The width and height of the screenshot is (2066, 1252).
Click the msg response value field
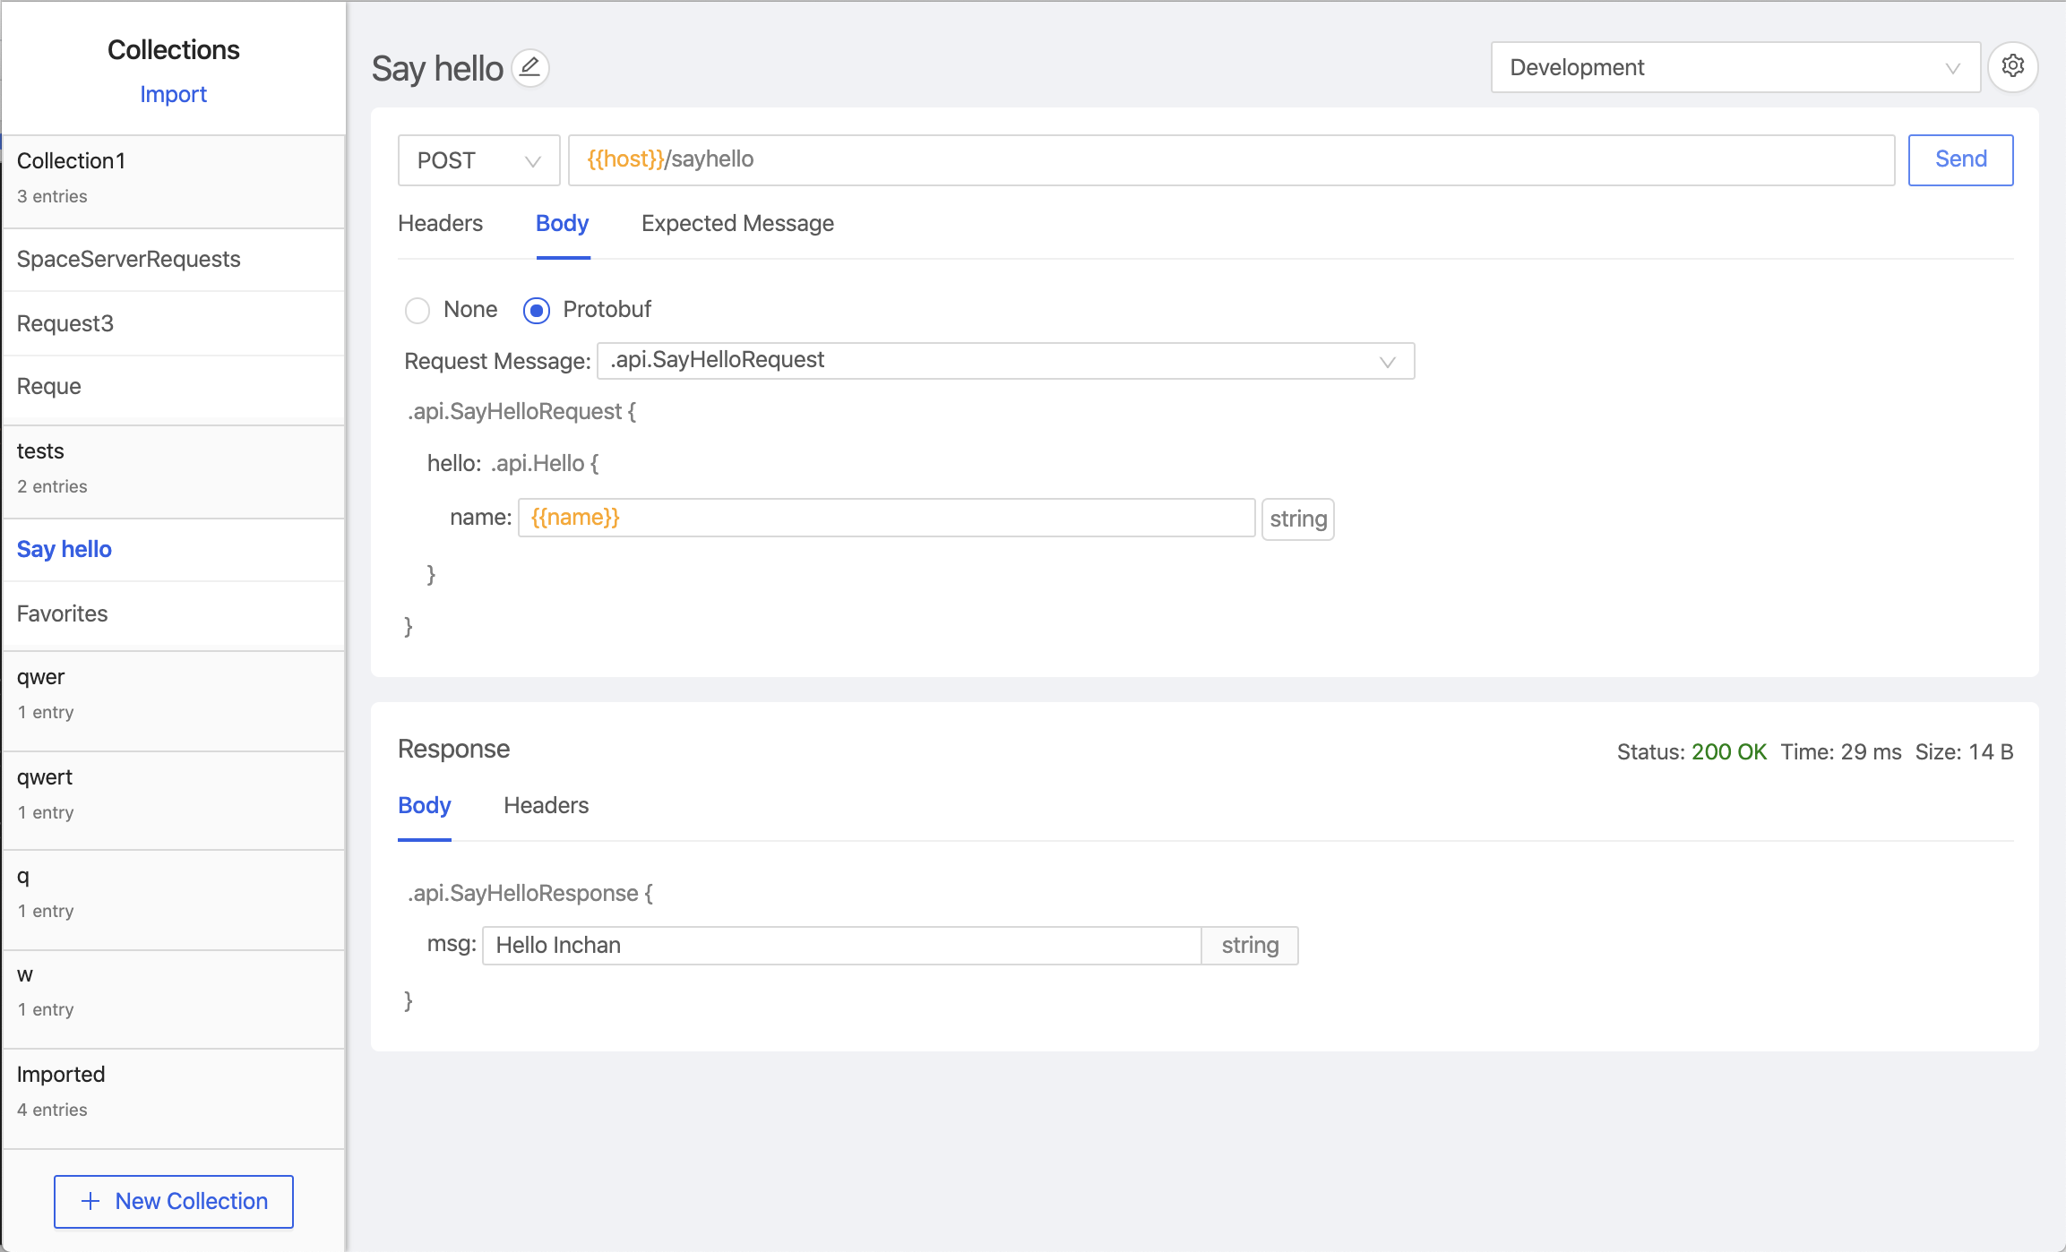click(x=840, y=945)
